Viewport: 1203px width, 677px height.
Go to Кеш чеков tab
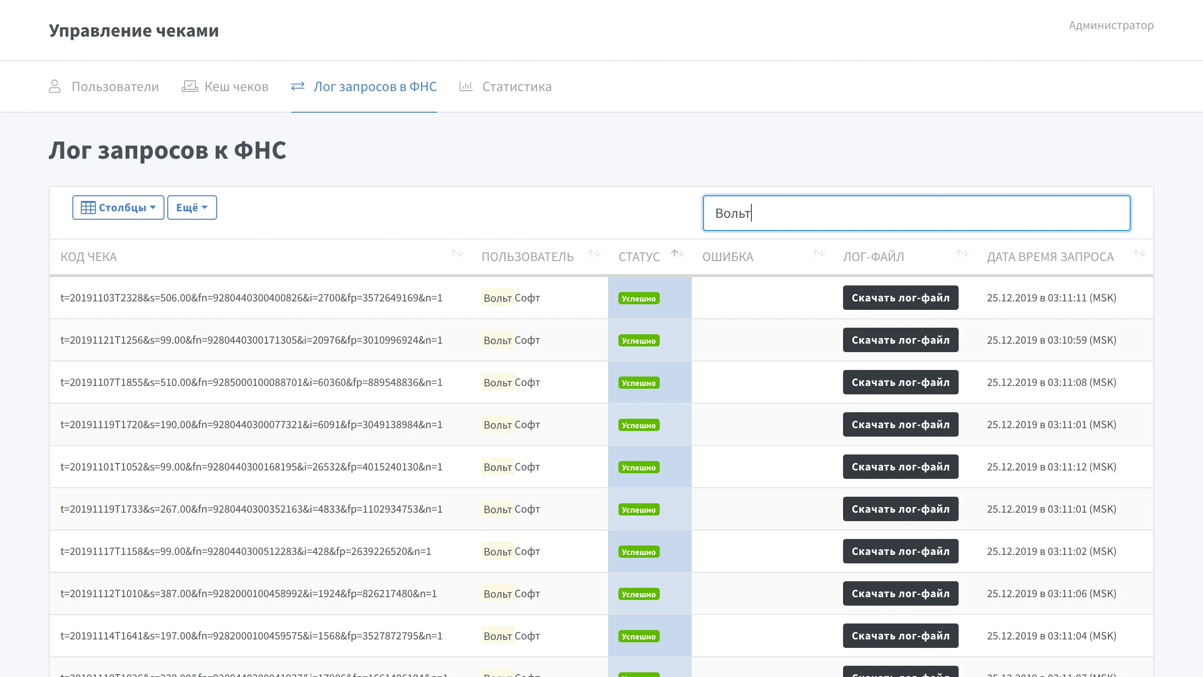(236, 86)
